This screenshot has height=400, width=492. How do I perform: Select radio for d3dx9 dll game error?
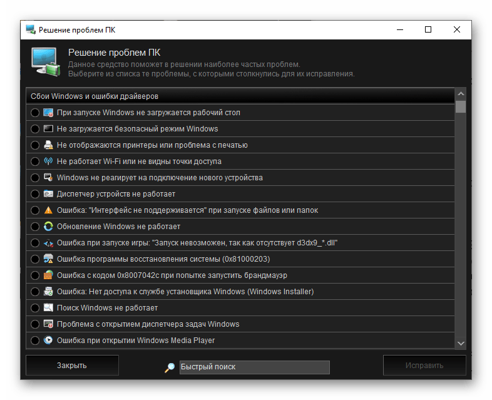point(35,243)
